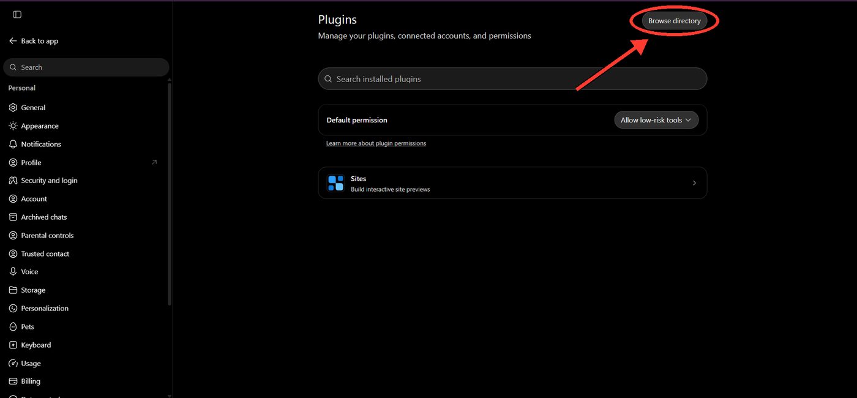
Task: Click the Billing card icon
Action: click(13, 381)
